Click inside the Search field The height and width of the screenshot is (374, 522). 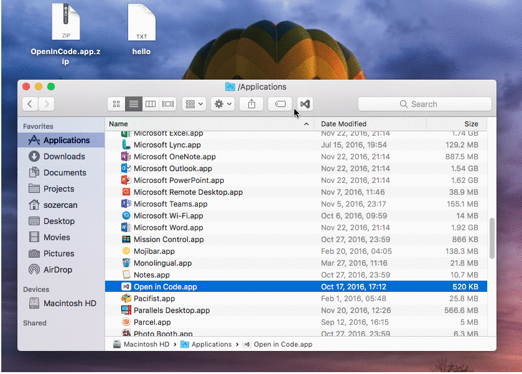[423, 104]
